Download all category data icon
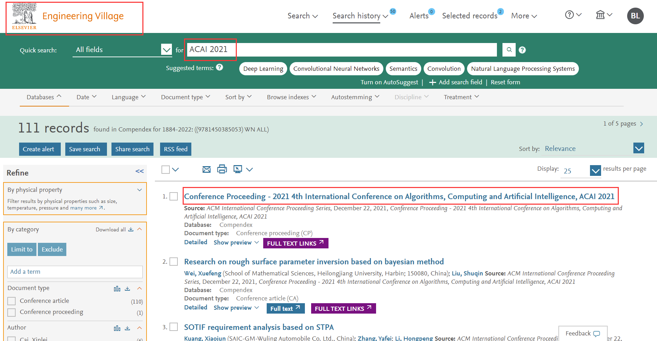The height and width of the screenshot is (341, 657). point(131,230)
